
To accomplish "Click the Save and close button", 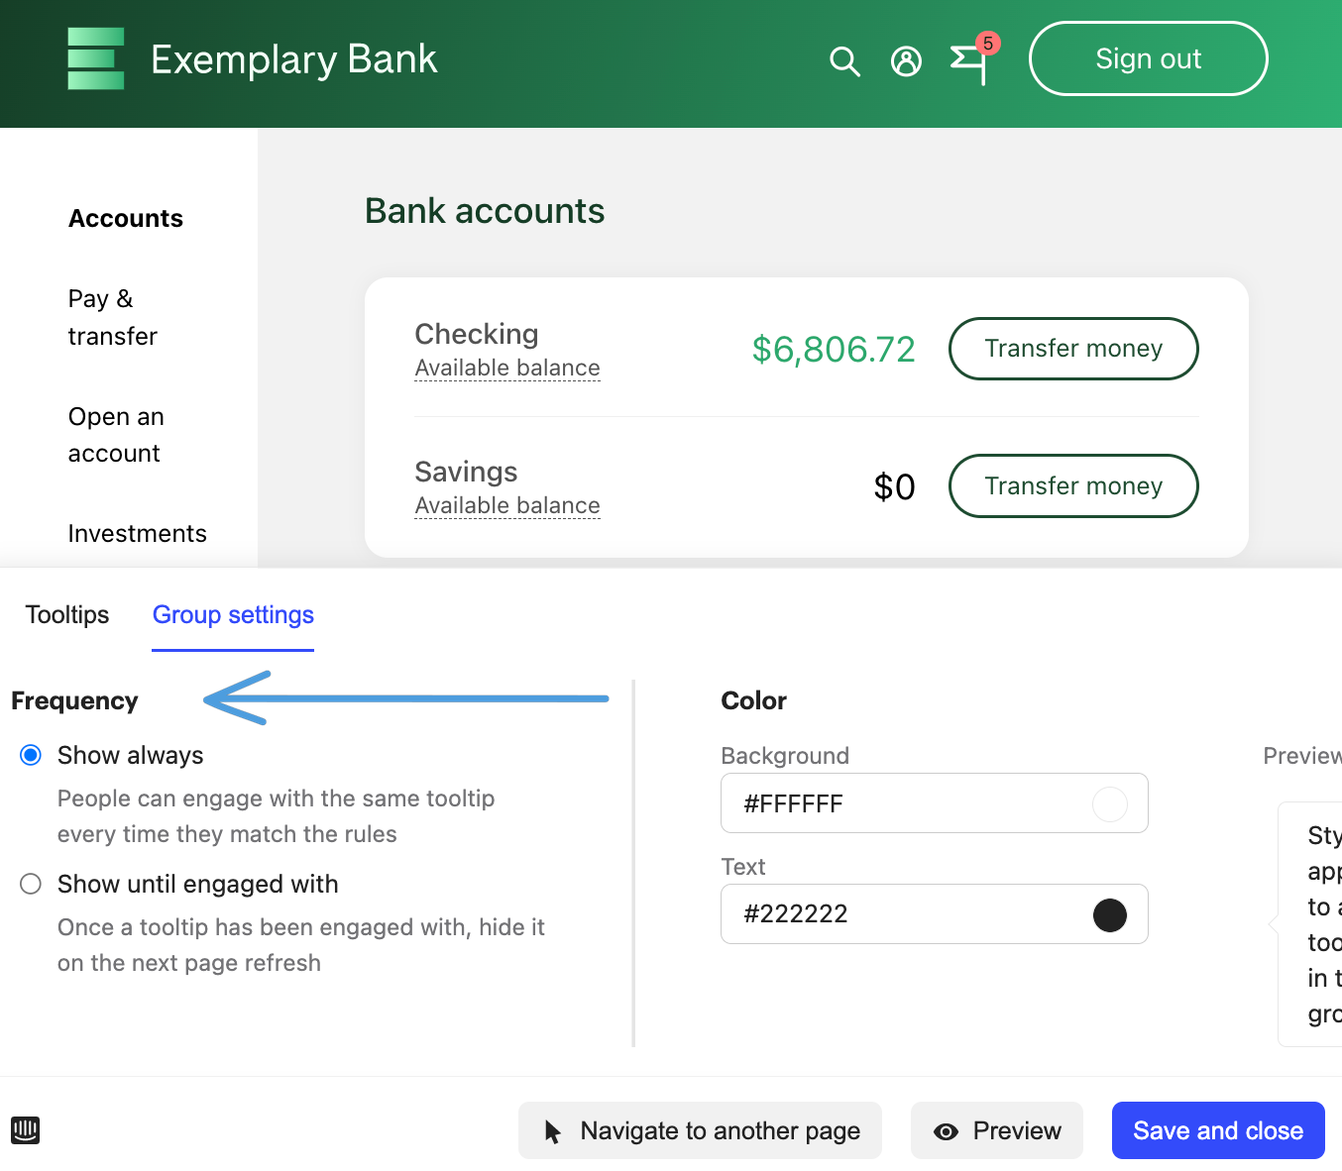I will point(1218,1130).
